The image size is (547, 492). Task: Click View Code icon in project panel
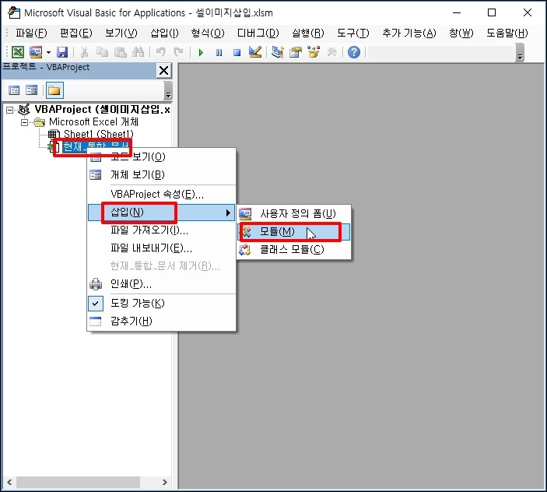[x=14, y=91]
